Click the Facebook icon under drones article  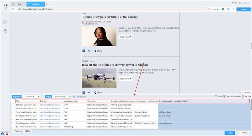[84, 93]
